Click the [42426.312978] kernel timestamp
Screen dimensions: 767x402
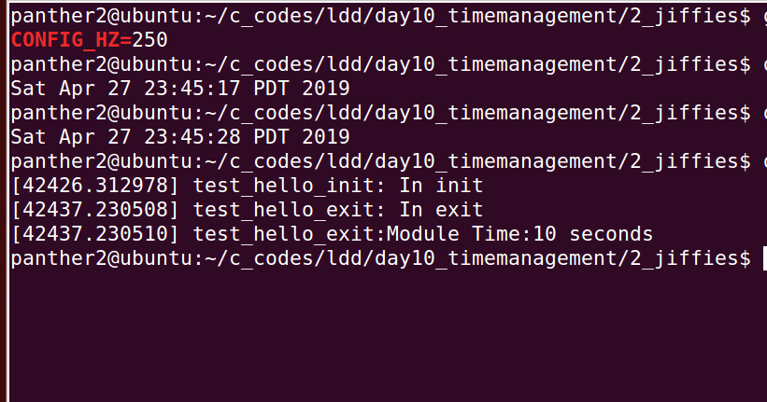pyautogui.click(x=94, y=186)
